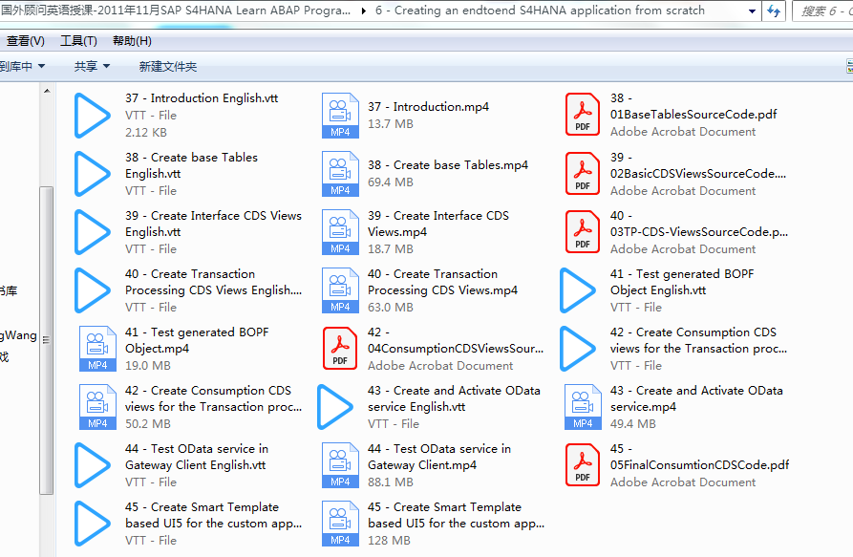
Task: Select the 44 - Test OData service in Gateway Client English.vtt icon
Action: pyautogui.click(x=93, y=464)
